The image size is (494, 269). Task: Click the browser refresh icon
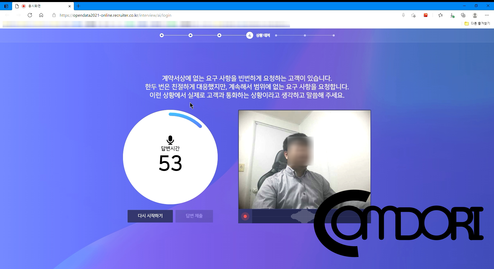coord(30,15)
